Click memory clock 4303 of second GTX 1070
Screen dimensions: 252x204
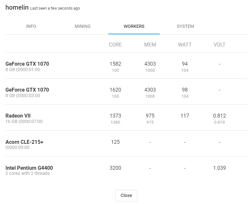pos(150,90)
